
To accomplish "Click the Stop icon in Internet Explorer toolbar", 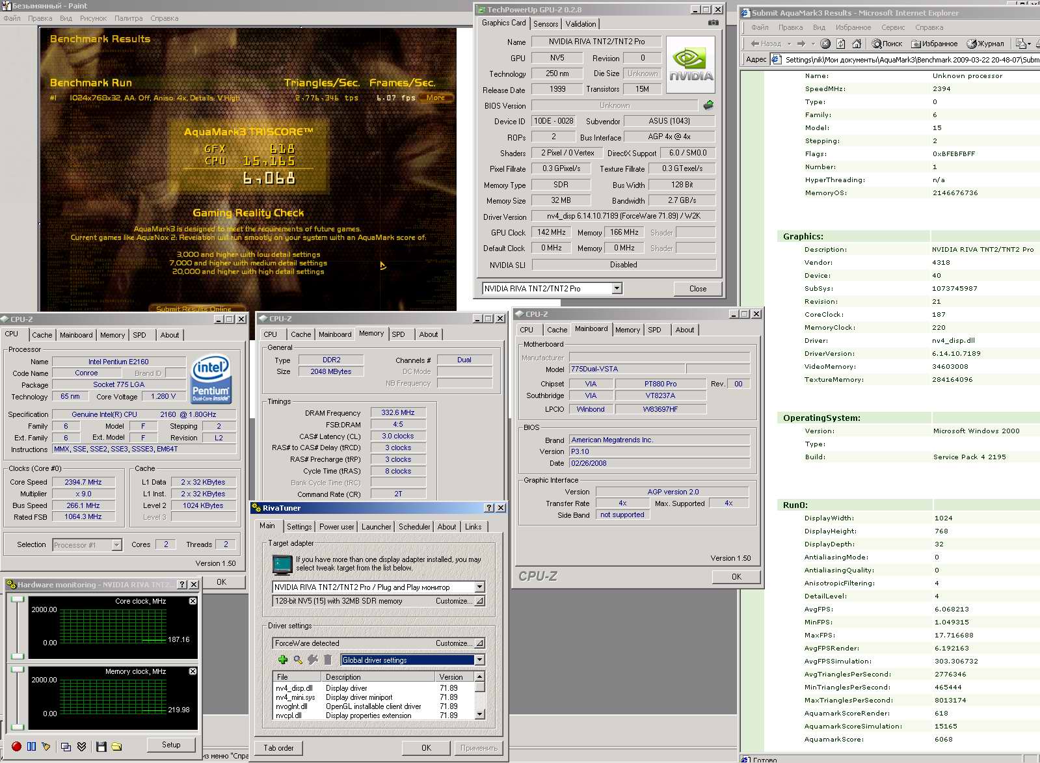I will 825,44.
